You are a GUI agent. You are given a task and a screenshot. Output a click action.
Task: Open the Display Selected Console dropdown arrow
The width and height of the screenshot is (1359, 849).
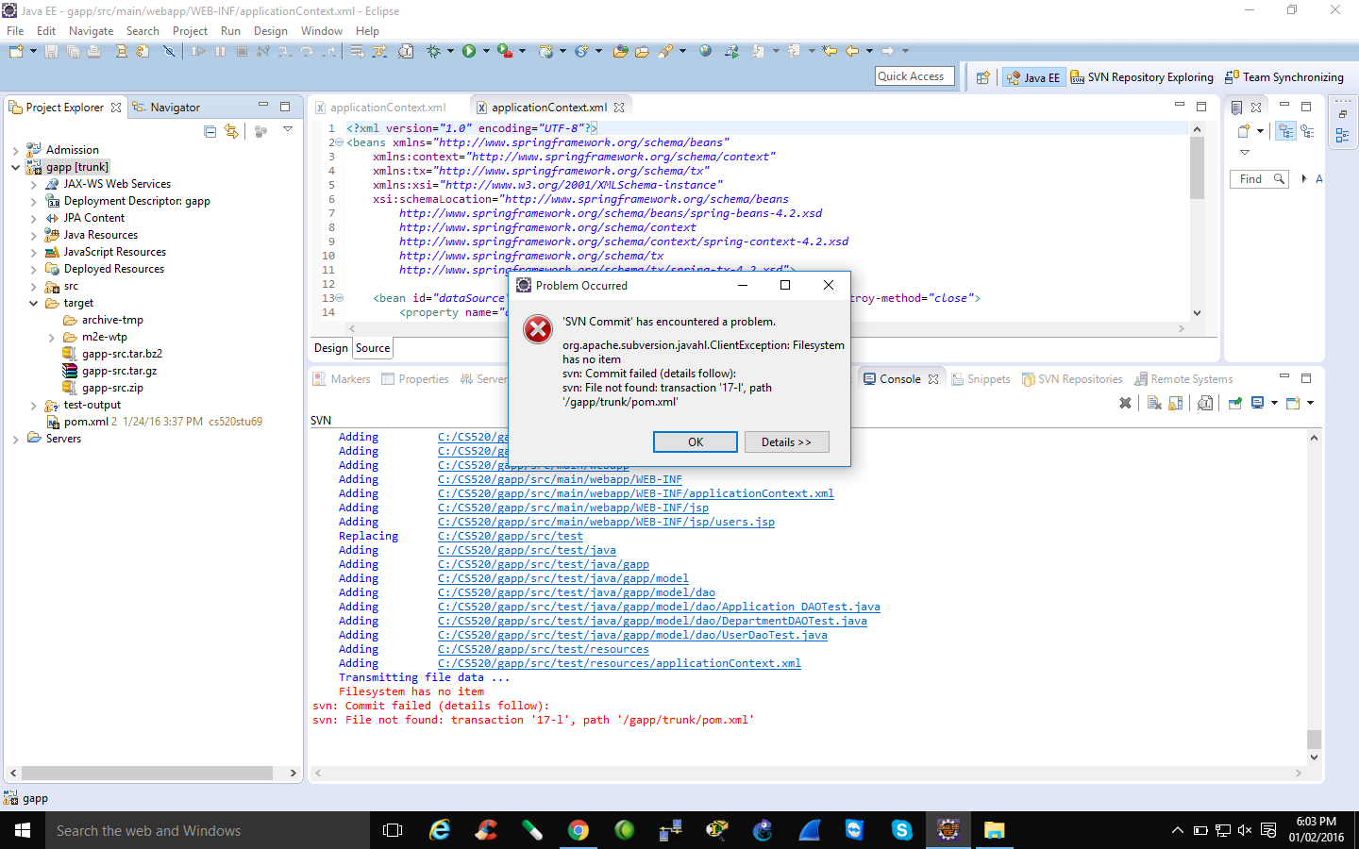(1274, 403)
